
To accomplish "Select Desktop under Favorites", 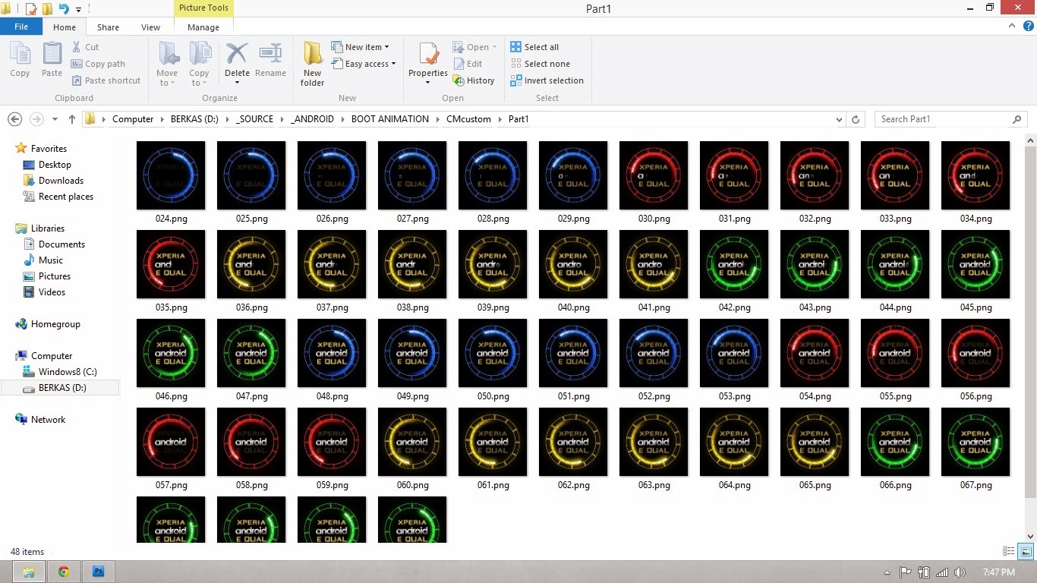I will [x=55, y=165].
